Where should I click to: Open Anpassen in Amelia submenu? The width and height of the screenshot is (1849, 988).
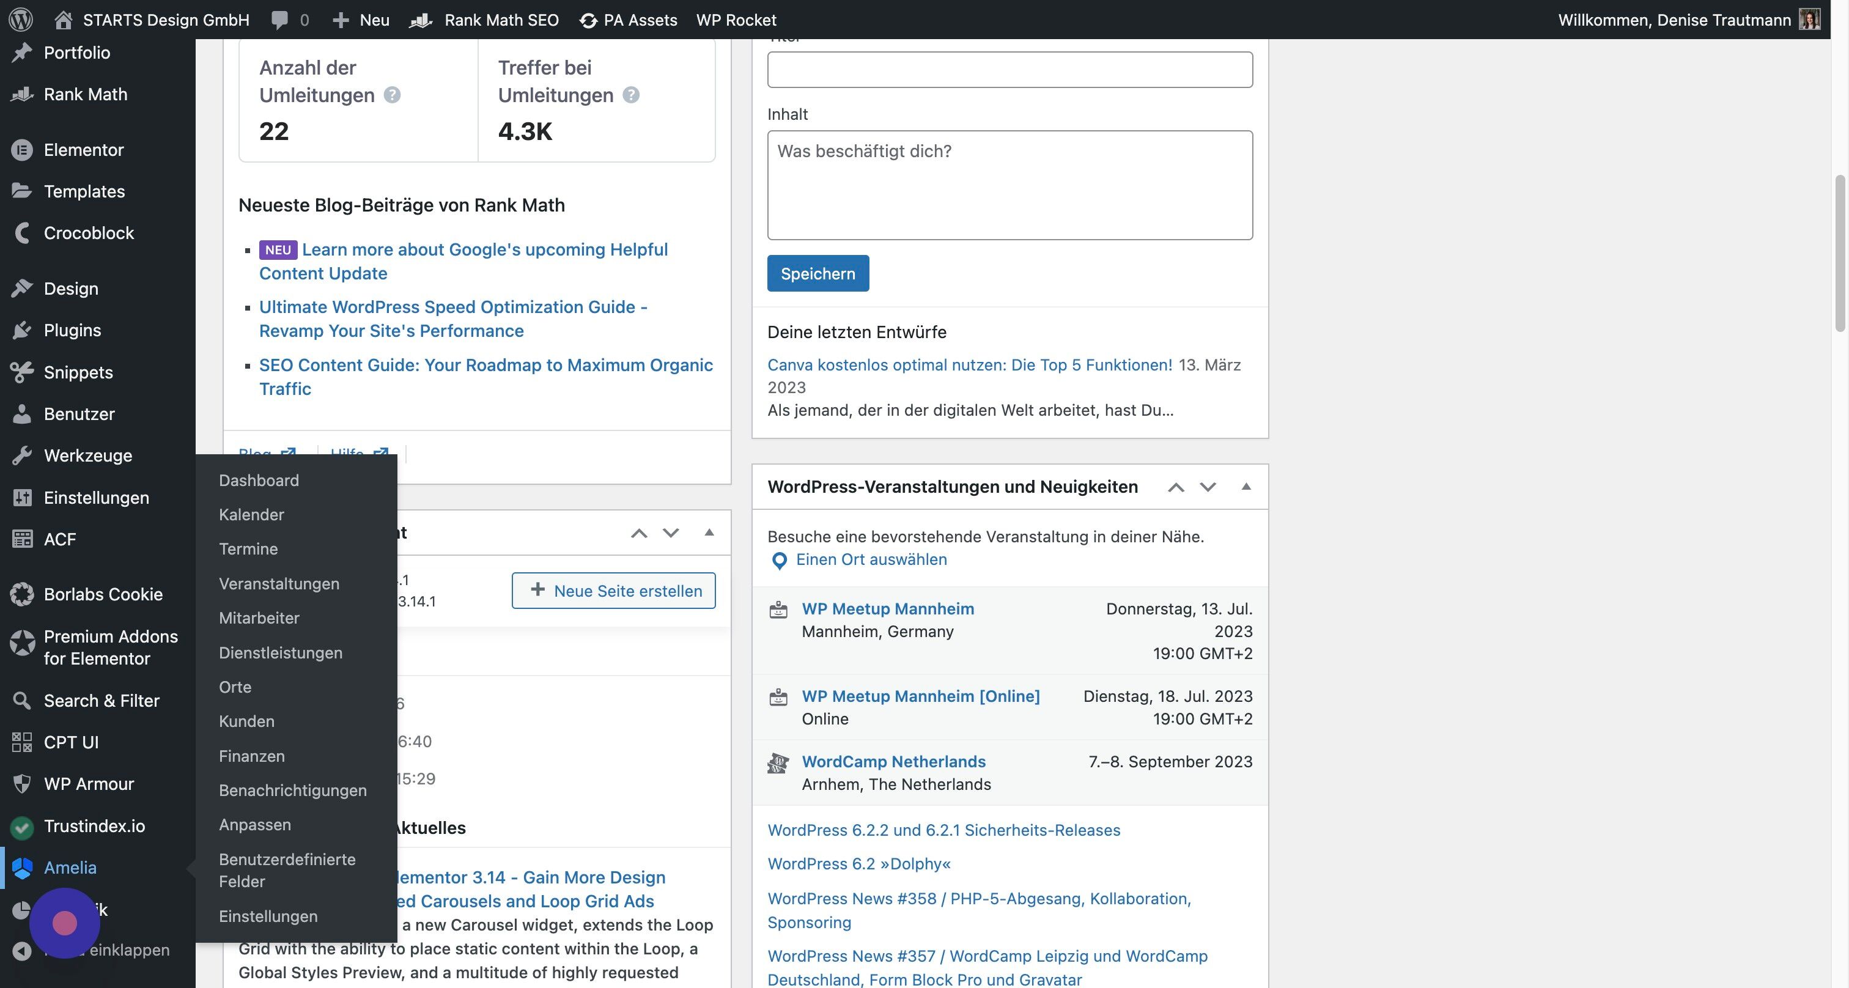click(255, 824)
